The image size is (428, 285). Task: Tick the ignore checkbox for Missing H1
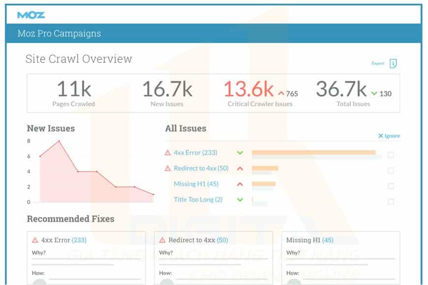click(x=391, y=186)
